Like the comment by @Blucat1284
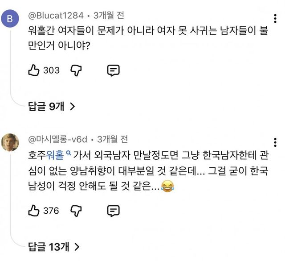 coord(34,70)
